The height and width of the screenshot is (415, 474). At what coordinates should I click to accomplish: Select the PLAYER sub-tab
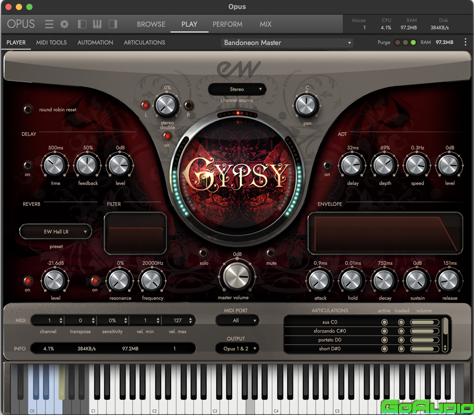tap(16, 42)
